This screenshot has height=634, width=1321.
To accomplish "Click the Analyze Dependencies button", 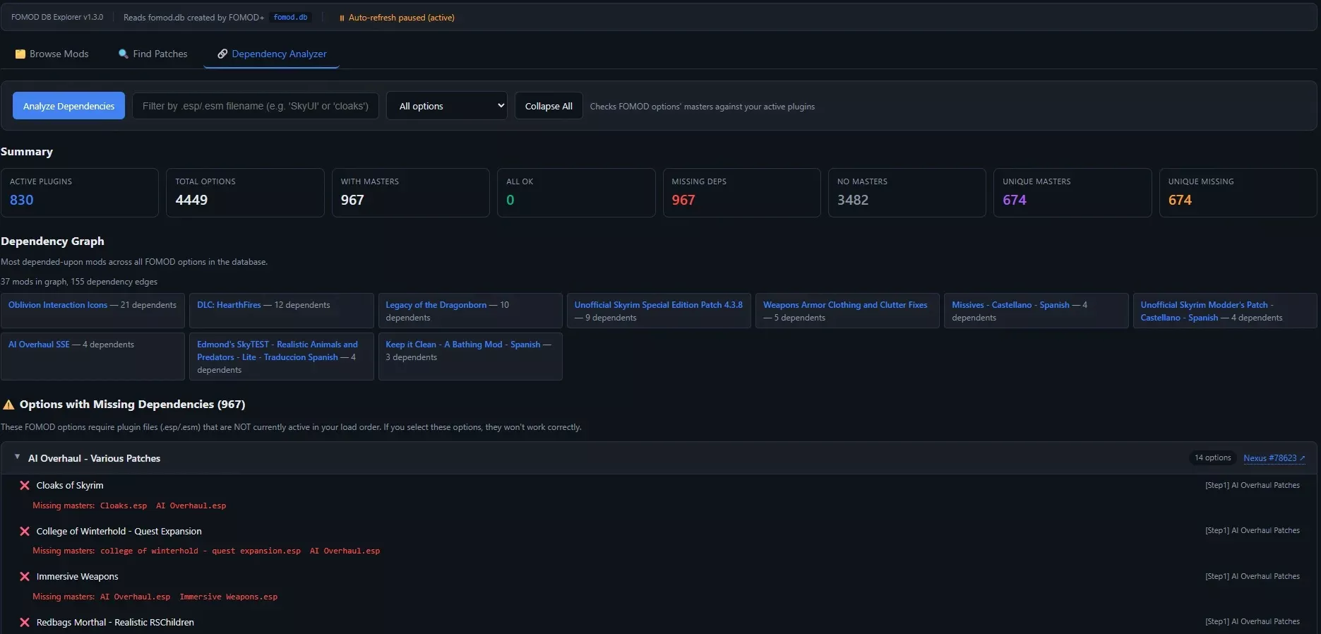I will (x=69, y=106).
